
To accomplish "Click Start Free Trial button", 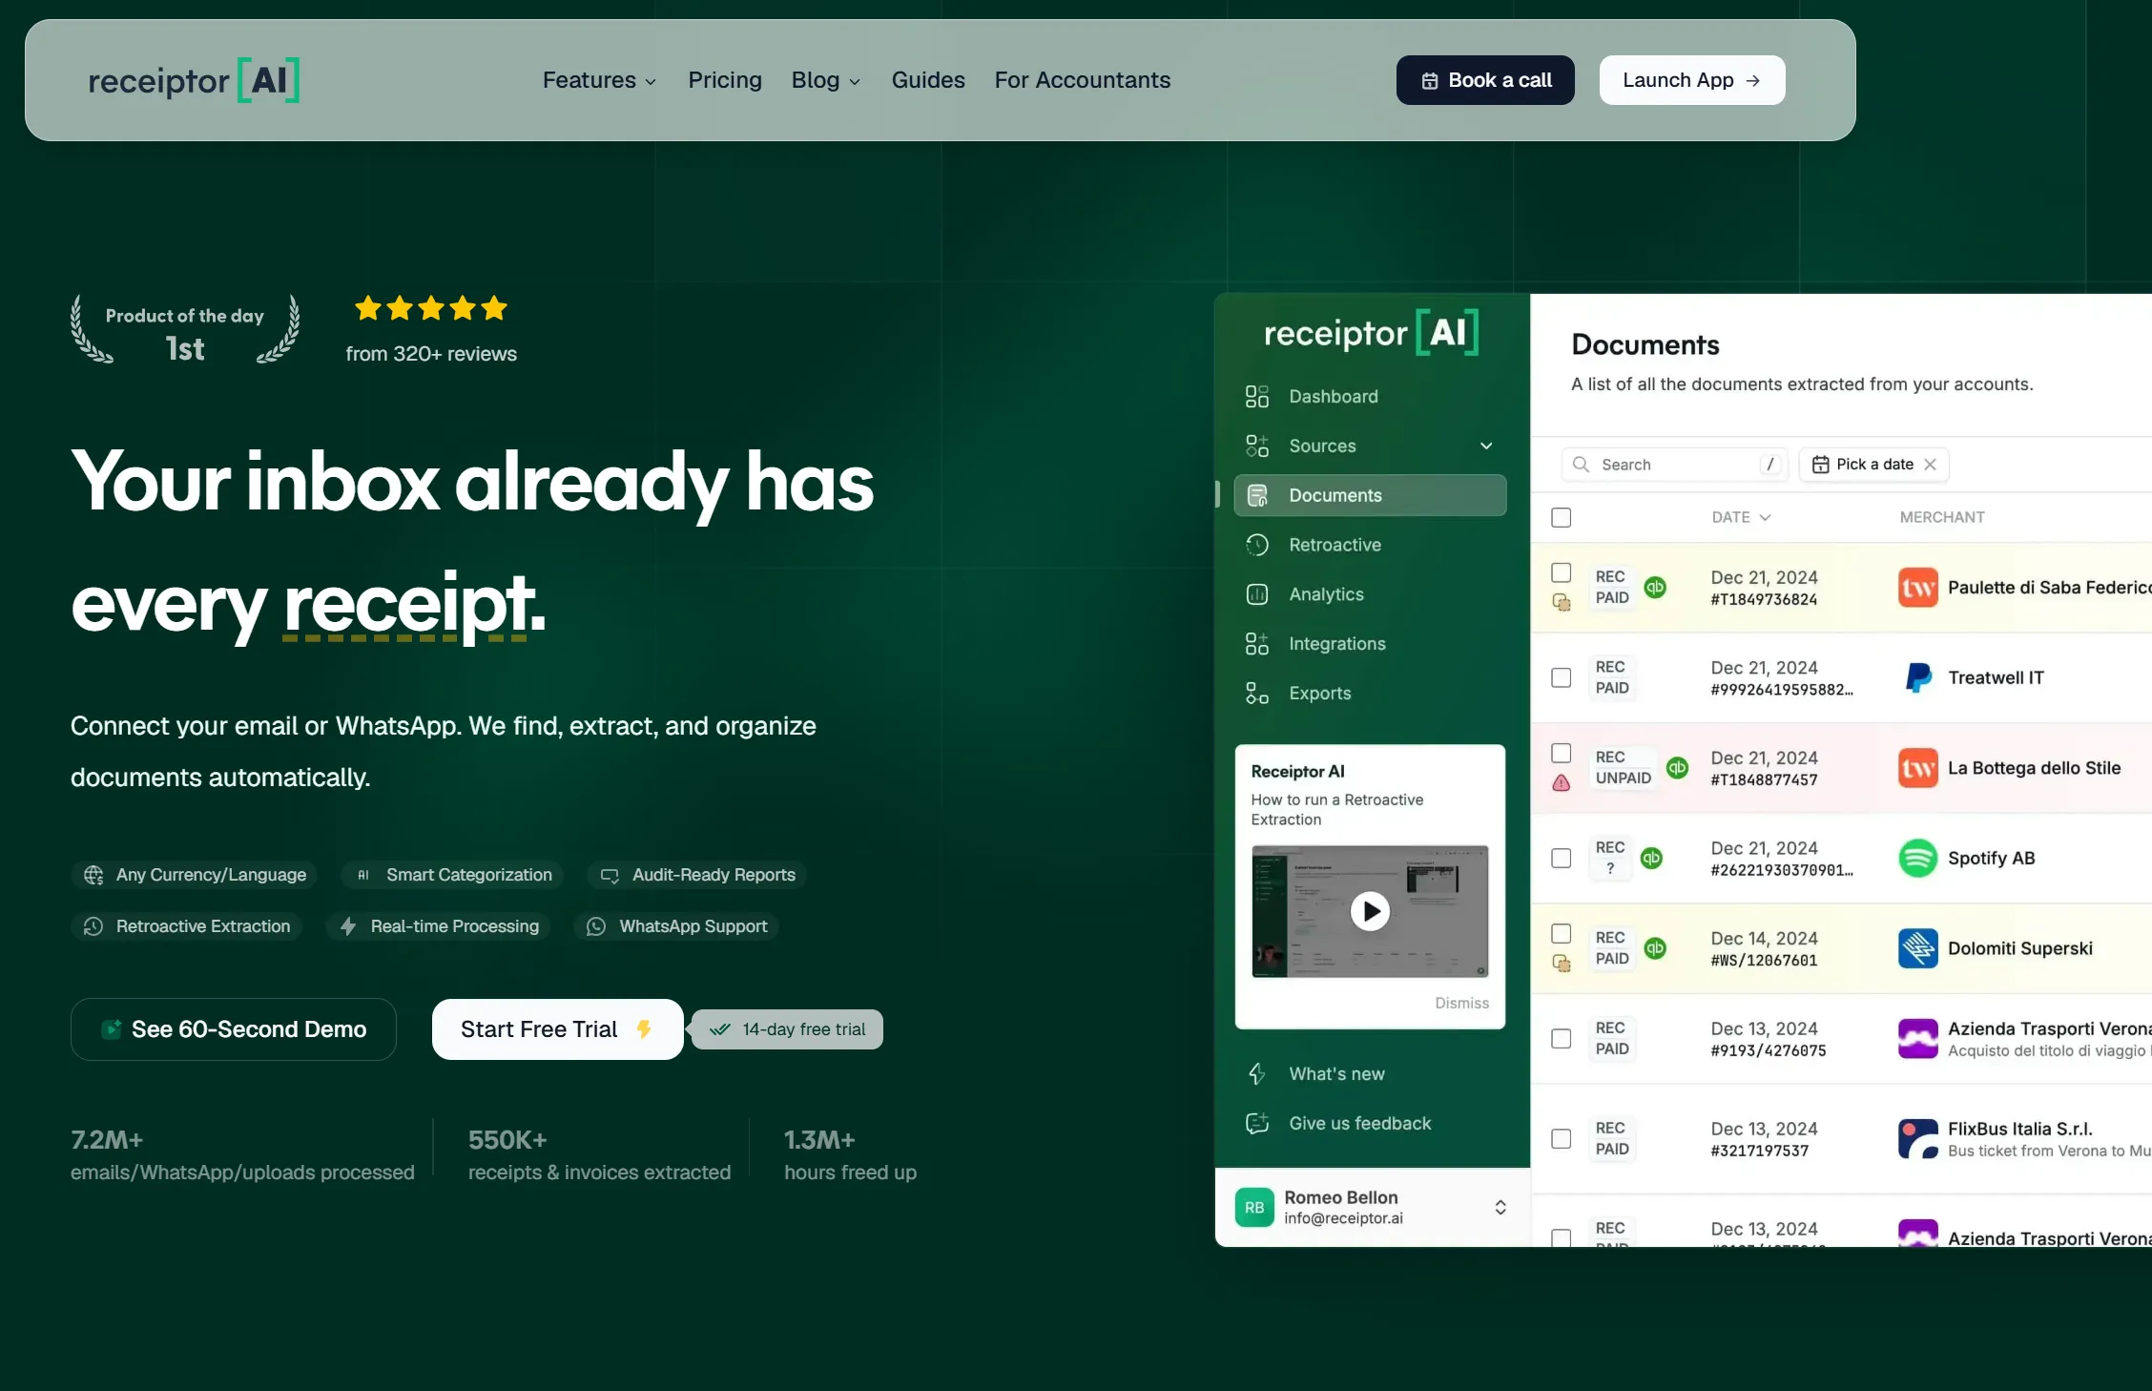I will [558, 1029].
